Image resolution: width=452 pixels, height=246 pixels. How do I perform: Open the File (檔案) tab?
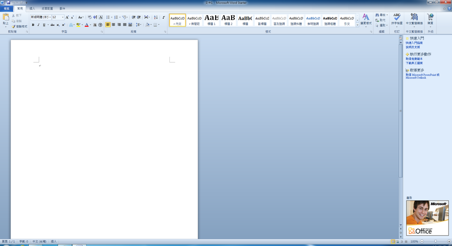click(x=6, y=8)
